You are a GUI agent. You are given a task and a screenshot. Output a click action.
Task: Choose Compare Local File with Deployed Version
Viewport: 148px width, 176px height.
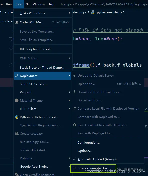pos(108,109)
